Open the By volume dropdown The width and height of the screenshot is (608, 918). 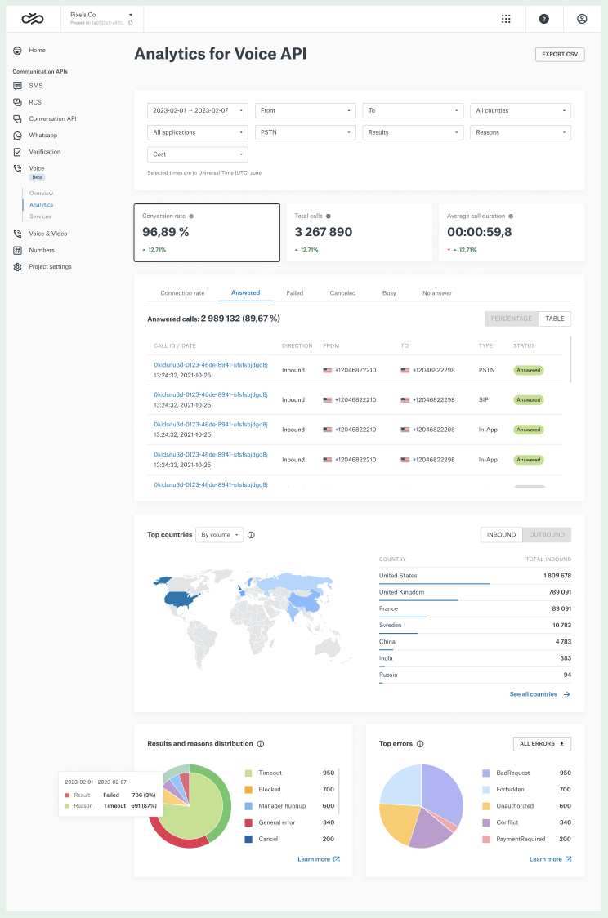click(x=221, y=535)
